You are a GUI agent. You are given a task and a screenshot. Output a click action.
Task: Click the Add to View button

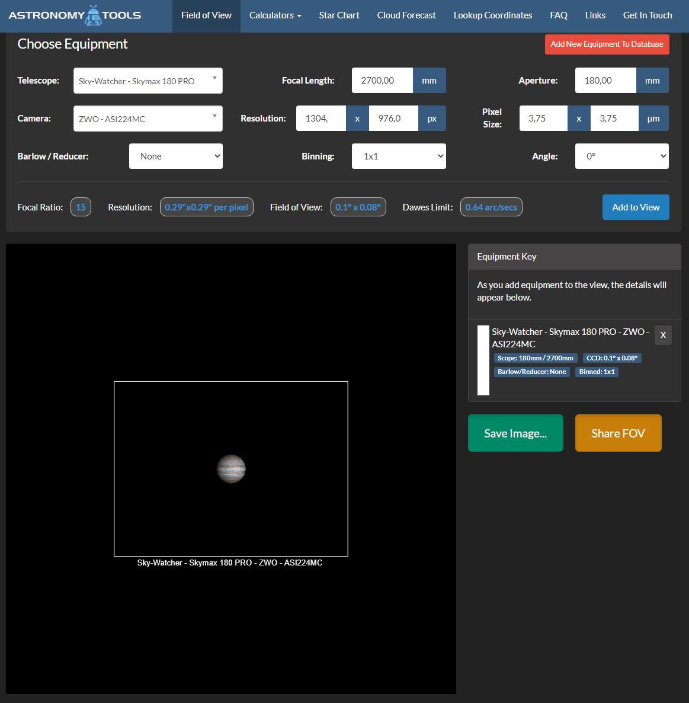[636, 207]
